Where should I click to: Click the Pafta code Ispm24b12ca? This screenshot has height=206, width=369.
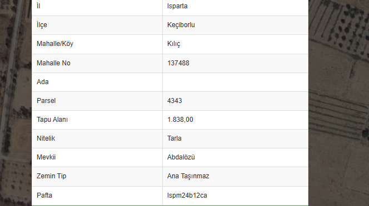coord(187,195)
